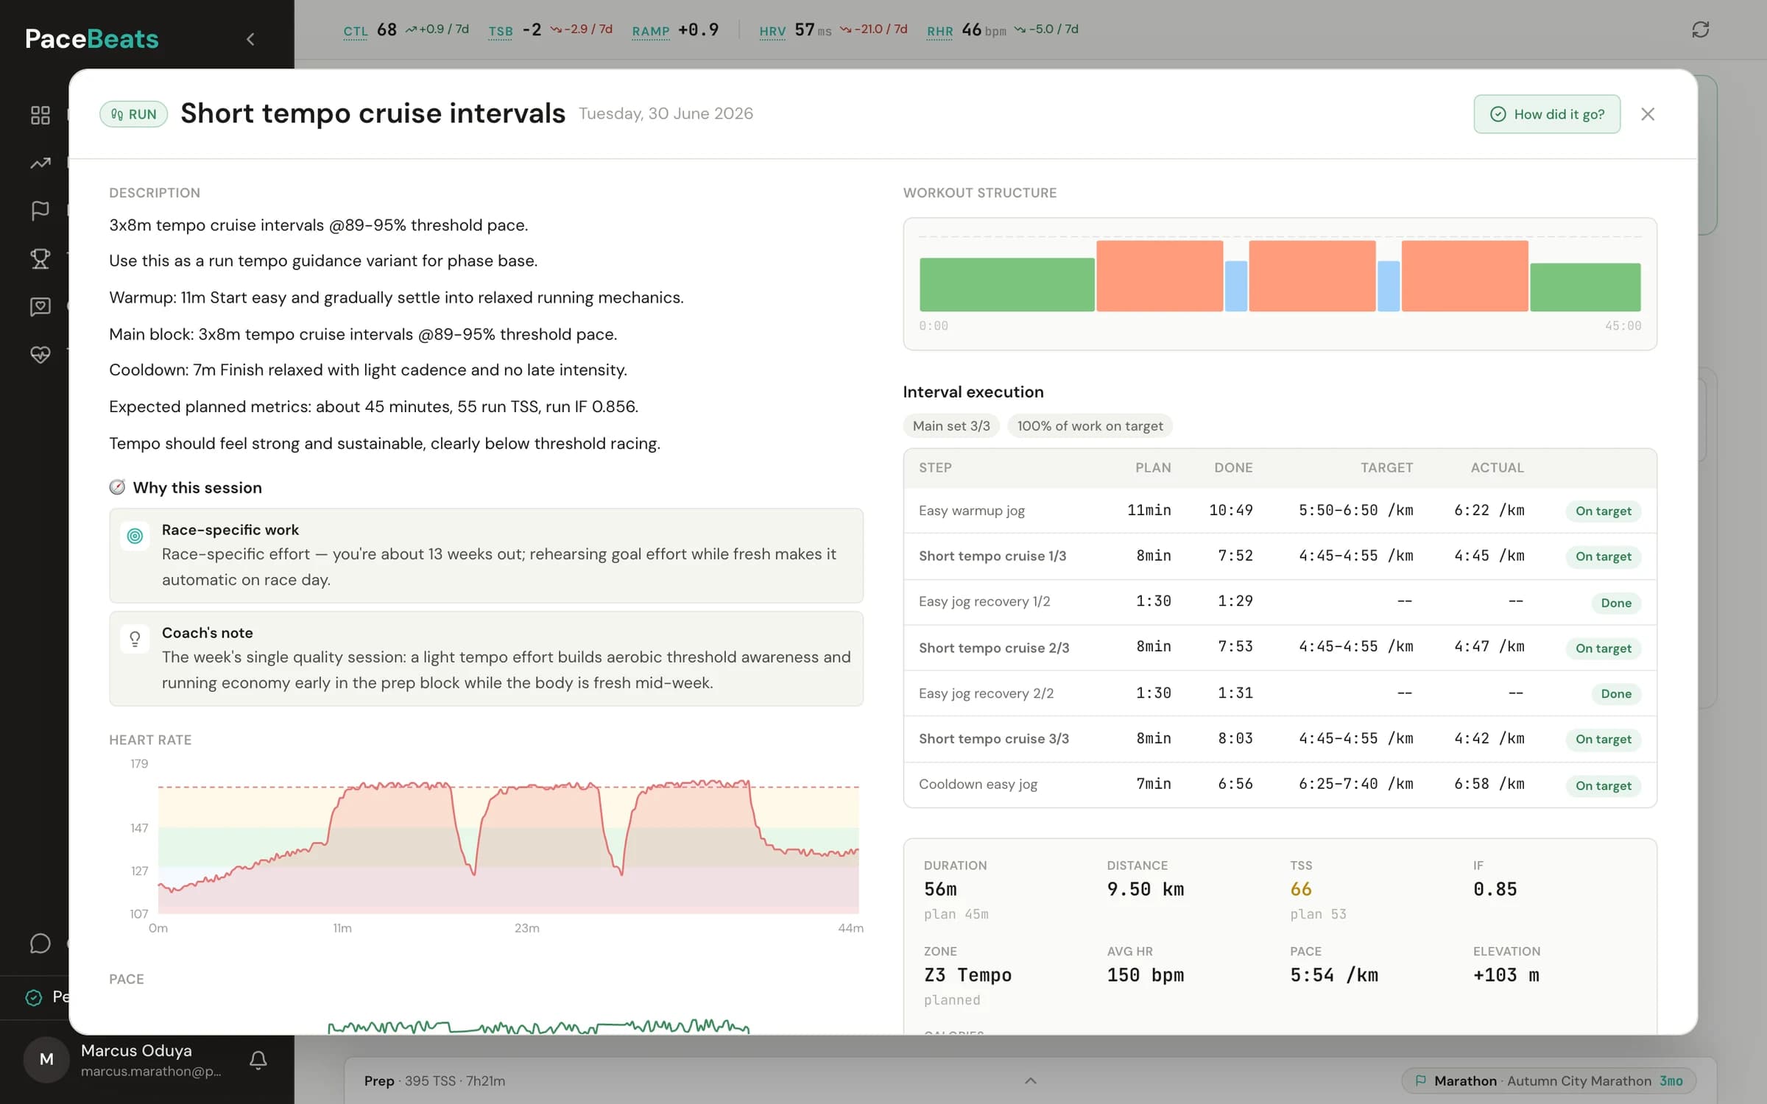1767x1104 pixels.
Task: Select the Short tempo cruise 3/3 row
Action: tap(1280, 739)
